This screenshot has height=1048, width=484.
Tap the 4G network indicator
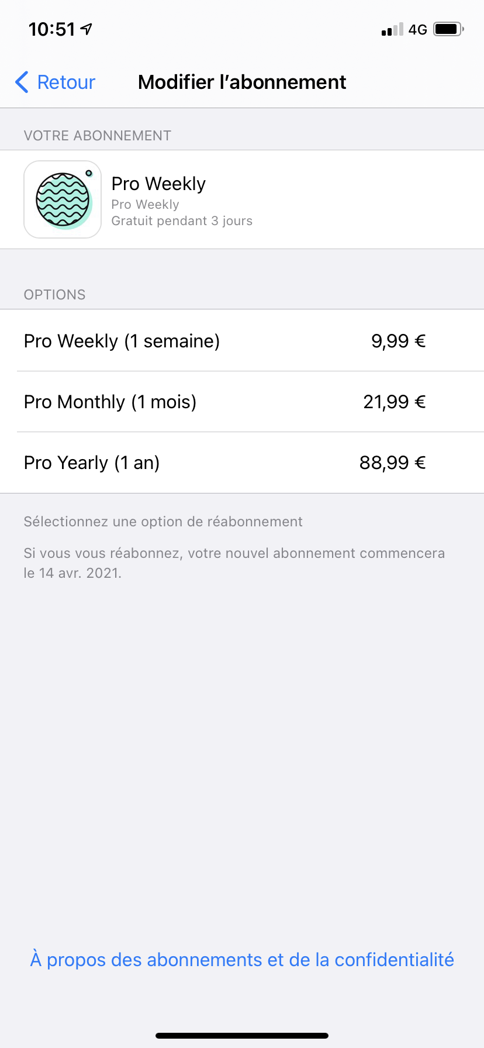tap(418, 29)
